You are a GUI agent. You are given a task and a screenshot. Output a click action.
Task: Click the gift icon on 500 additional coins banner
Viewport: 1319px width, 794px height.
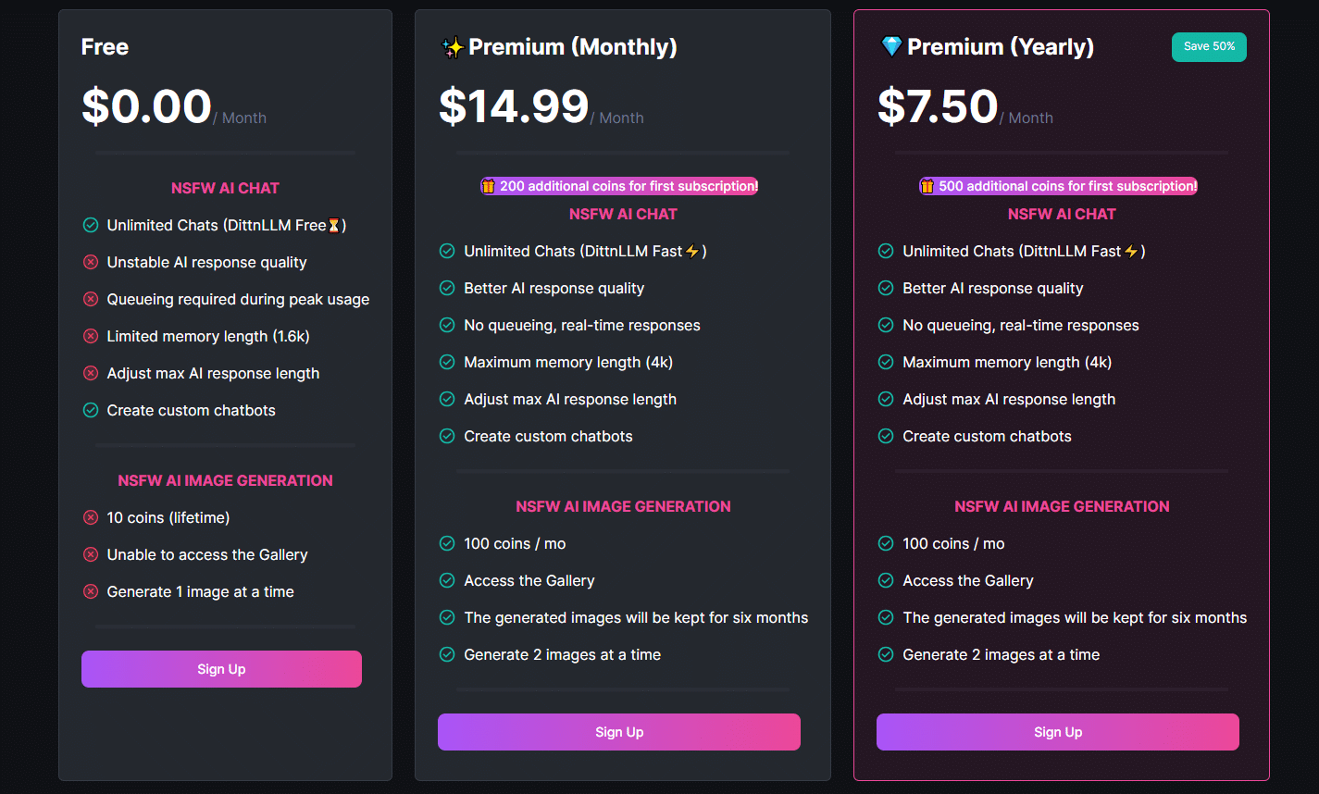[927, 186]
